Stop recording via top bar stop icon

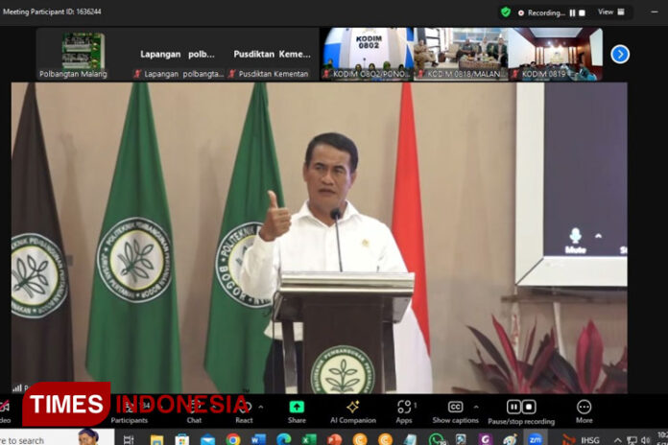582,13
